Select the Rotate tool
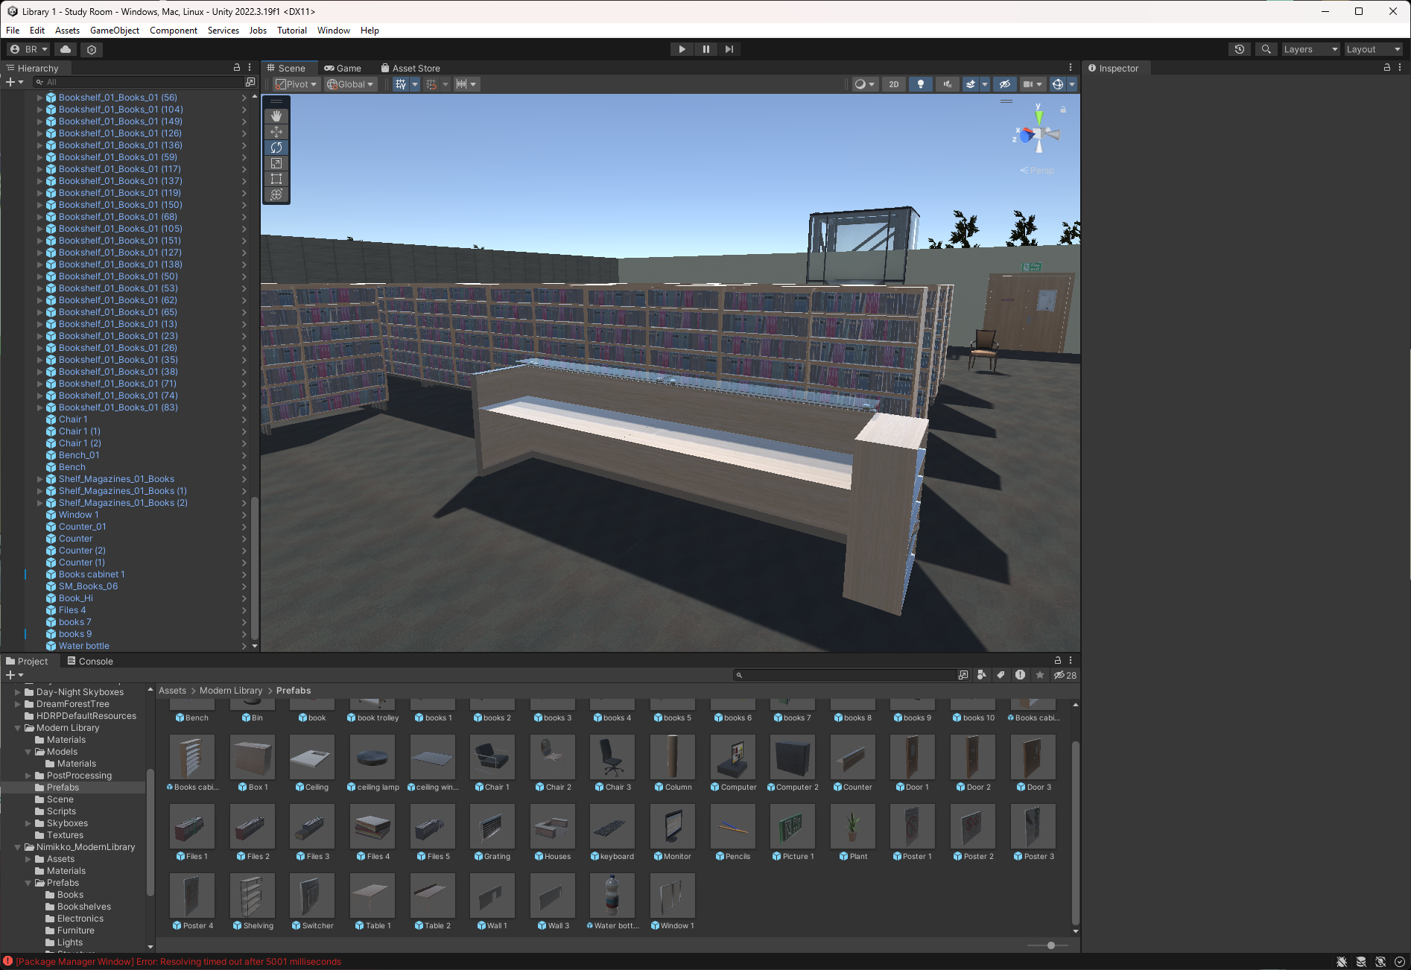1411x970 pixels. (x=276, y=148)
